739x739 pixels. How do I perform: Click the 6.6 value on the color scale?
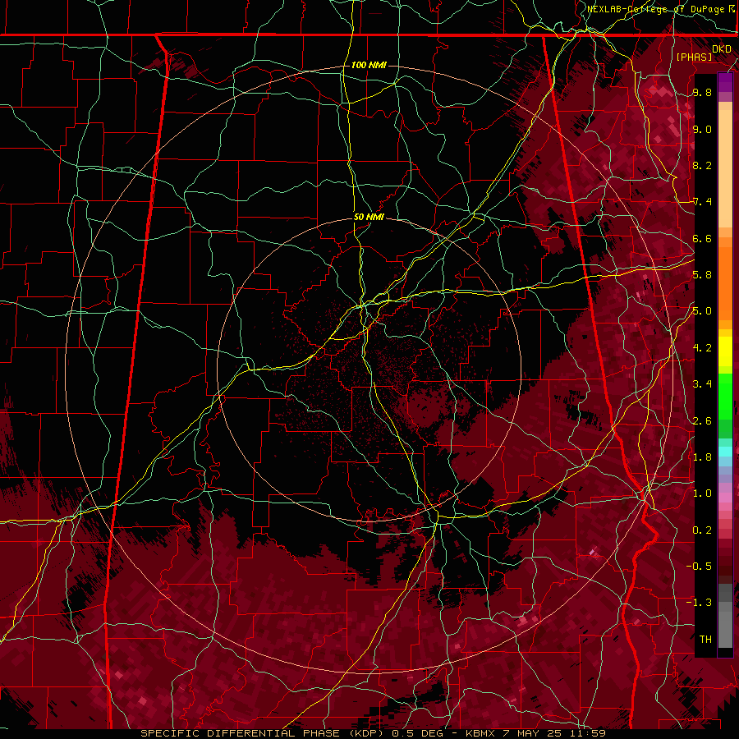pyautogui.click(x=702, y=238)
